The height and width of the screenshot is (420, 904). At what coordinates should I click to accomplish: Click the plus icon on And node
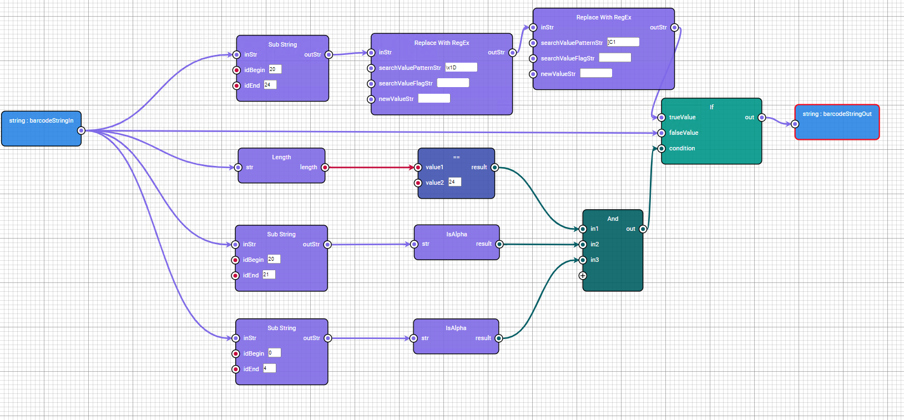583,276
